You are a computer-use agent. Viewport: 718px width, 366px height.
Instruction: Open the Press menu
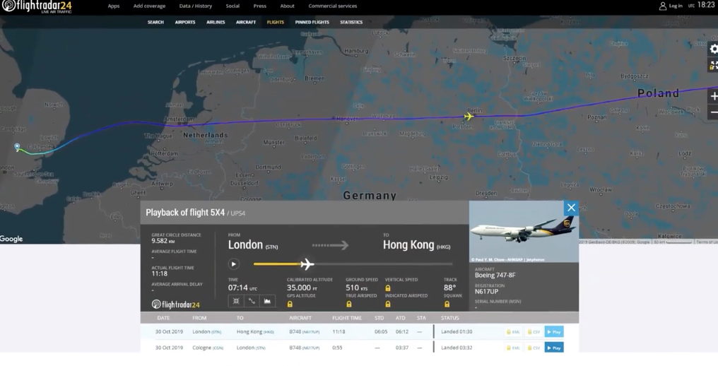click(x=259, y=6)
